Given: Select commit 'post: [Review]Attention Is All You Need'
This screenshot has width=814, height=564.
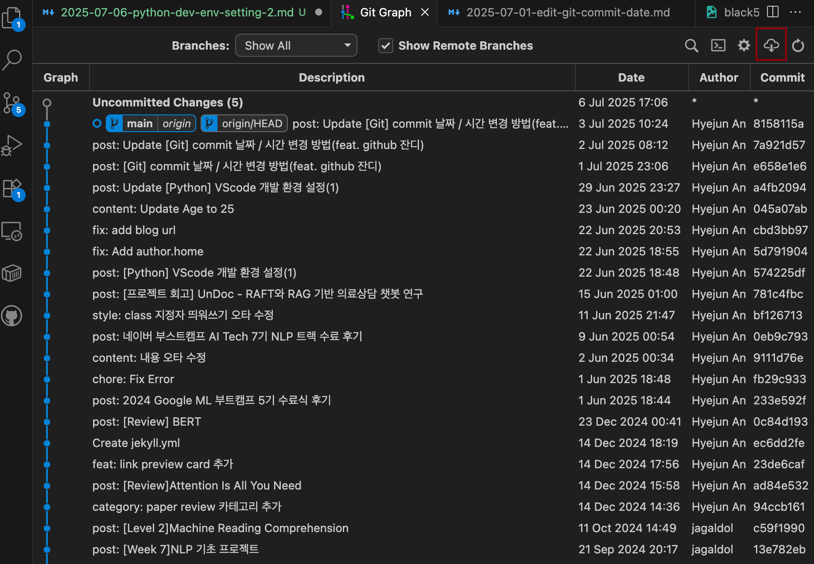Looking at the screenshot, I should (x=423, y=486).
